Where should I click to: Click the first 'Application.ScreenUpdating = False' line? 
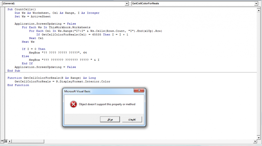tap(45, 24)
